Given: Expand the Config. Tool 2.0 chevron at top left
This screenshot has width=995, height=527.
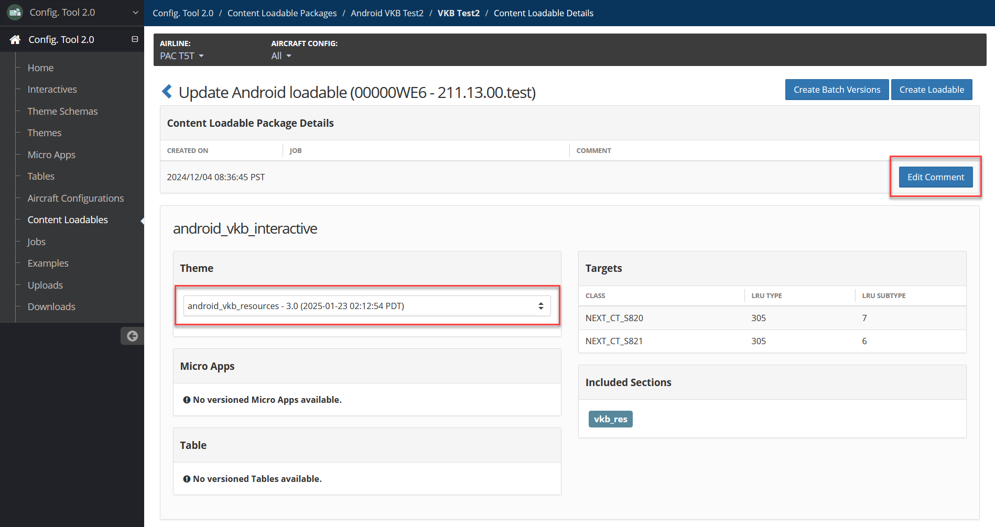Looking at the screenshot, I should point(135,12).
